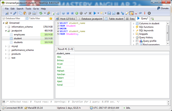Switch to Database: javatpoint tab
This screenshot has width=172, height=111.
(x=90, y=19)
